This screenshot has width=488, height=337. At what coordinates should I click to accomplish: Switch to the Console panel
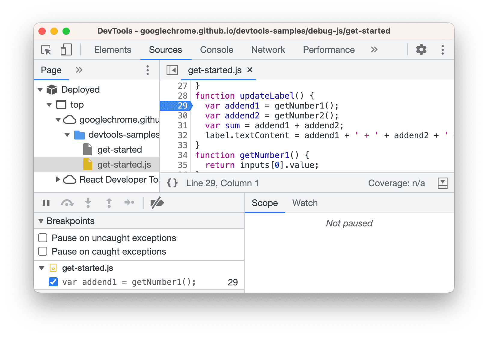click(216, 49)
